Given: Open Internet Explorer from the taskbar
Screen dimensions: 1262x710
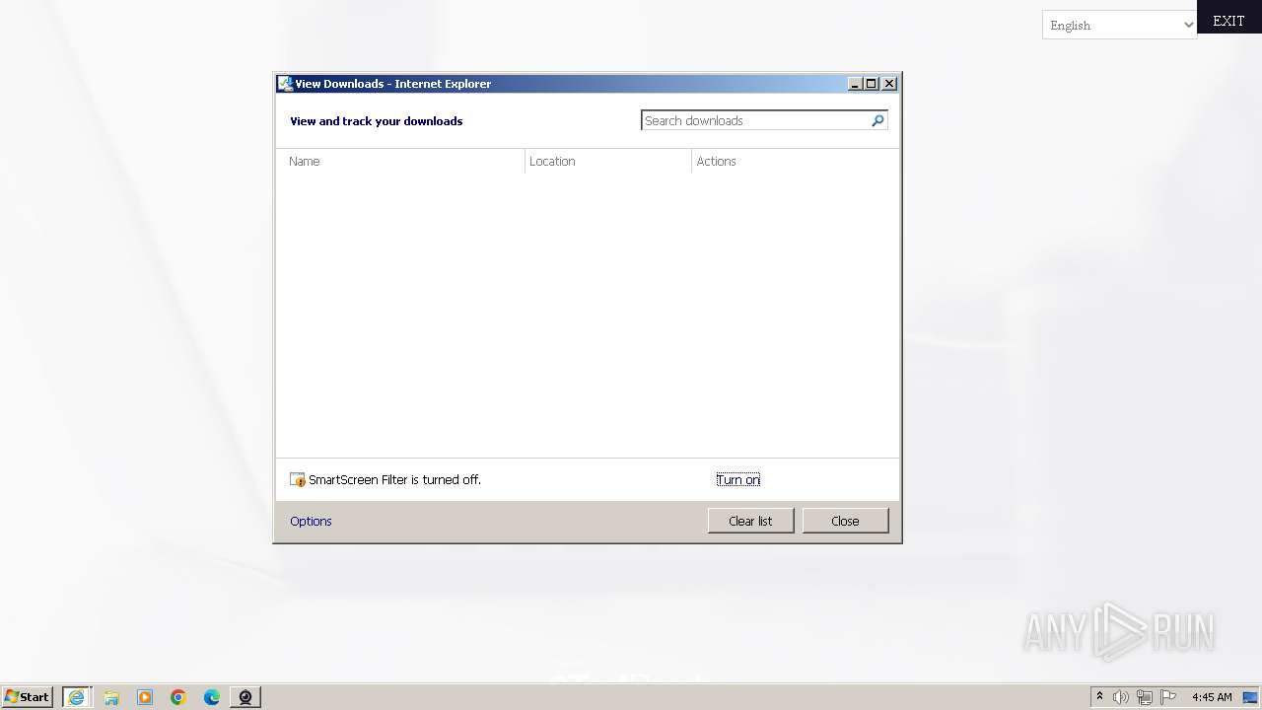Looking at the screenshot, I should pos(77,697).
